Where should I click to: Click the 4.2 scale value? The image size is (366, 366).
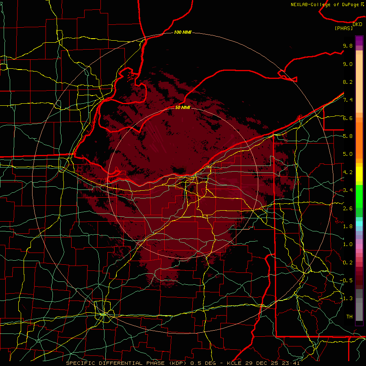(348, 172)
